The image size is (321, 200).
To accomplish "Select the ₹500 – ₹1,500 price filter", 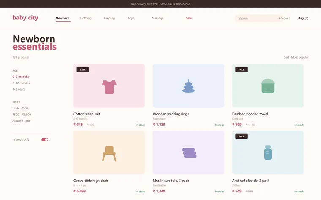I will [22, 115].
